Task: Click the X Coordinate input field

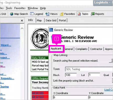Action: [x=70, y=97]
